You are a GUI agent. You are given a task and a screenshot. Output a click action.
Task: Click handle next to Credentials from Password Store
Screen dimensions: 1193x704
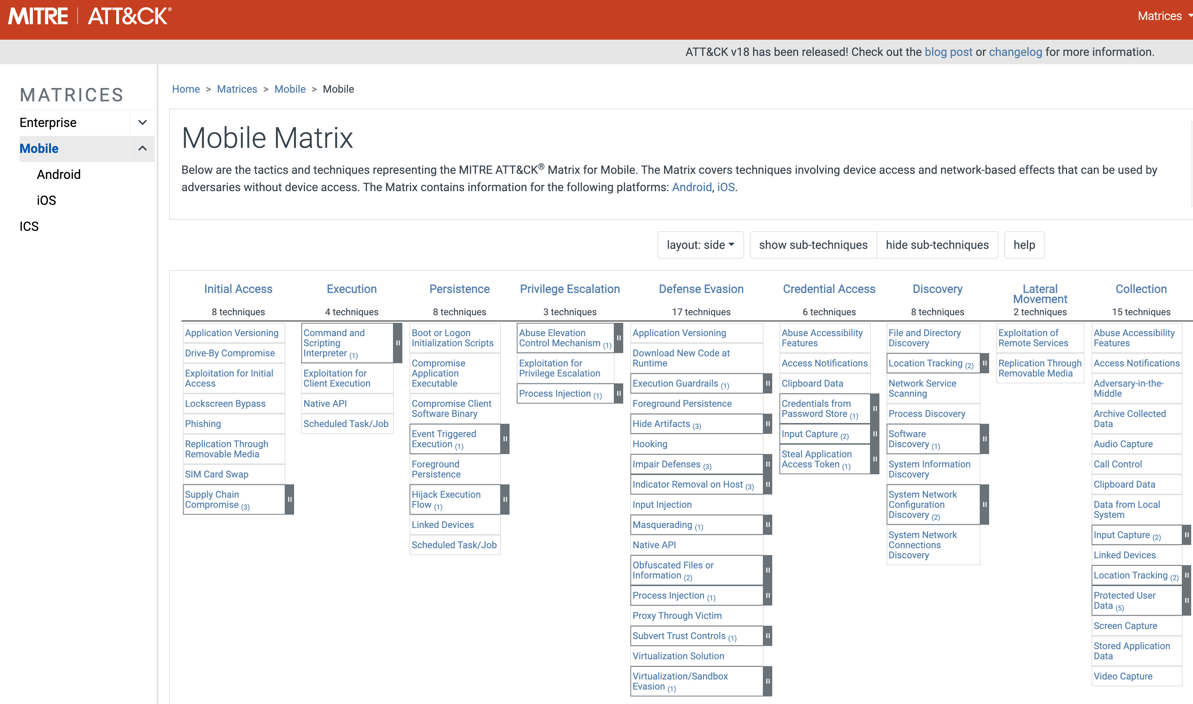pyautogui.click(x=875, y=409)
